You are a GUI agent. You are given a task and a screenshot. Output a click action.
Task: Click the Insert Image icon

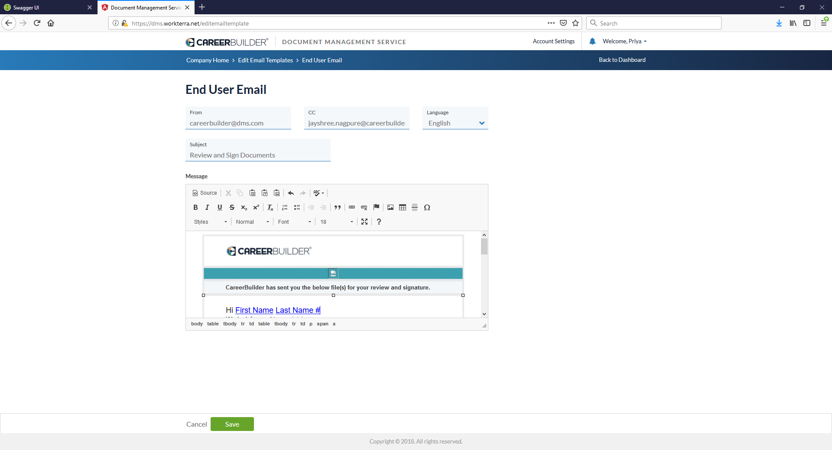click(x=390, y=207)
